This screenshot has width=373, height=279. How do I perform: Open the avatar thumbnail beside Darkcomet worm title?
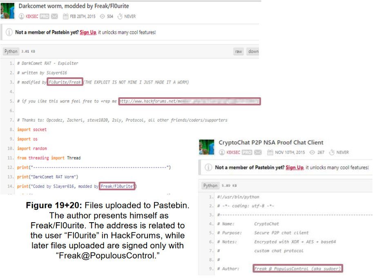tap(7, 11)
